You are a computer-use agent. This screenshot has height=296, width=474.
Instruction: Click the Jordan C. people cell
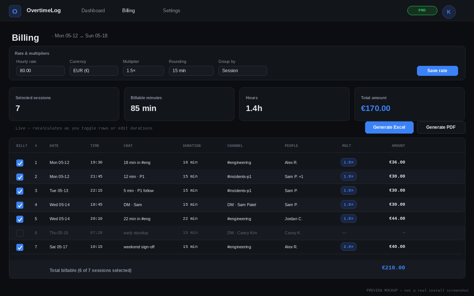(294, 219)
